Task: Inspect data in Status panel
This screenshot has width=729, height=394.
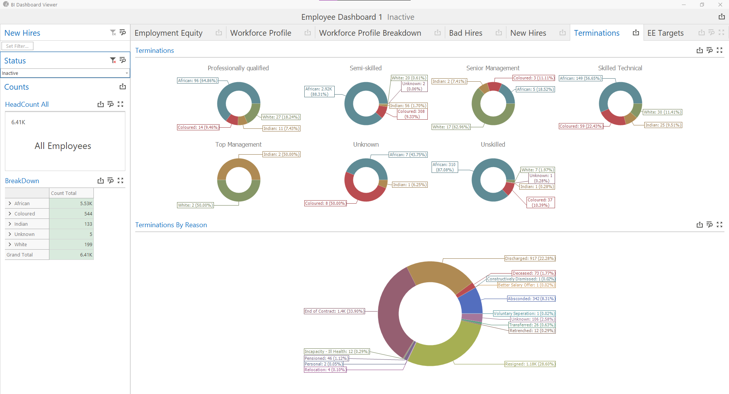Action: (x=123, y=60)
